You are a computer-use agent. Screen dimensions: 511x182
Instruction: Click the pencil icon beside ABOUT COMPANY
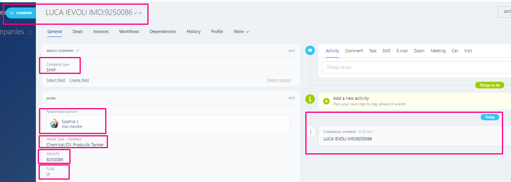pos(78,51)
